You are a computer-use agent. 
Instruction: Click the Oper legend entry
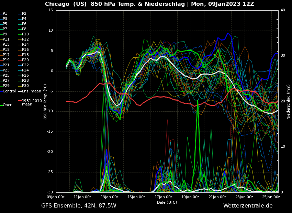click(x=7, y=105)
